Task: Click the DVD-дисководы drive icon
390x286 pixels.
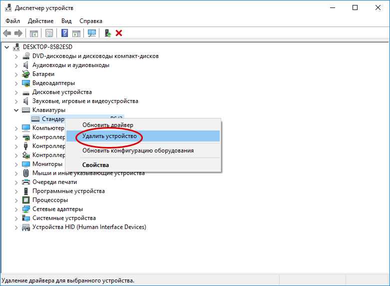Action: click(x=26, y=56)
